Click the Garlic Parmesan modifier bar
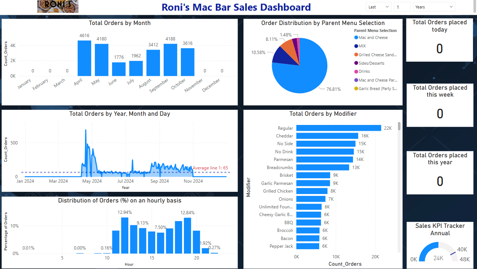Image resolution: width=477 pixels, height=269 pixels. [313, 183]
